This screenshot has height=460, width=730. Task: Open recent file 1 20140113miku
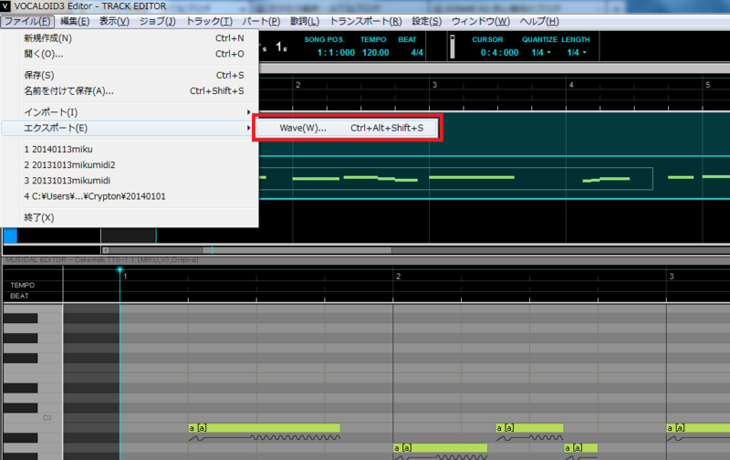(130, 150)
